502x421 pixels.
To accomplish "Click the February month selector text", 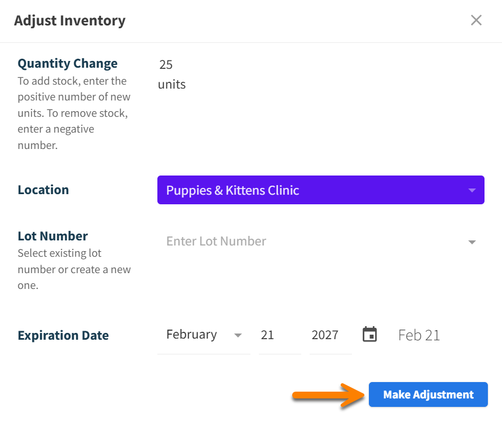I will coord(192,335).
